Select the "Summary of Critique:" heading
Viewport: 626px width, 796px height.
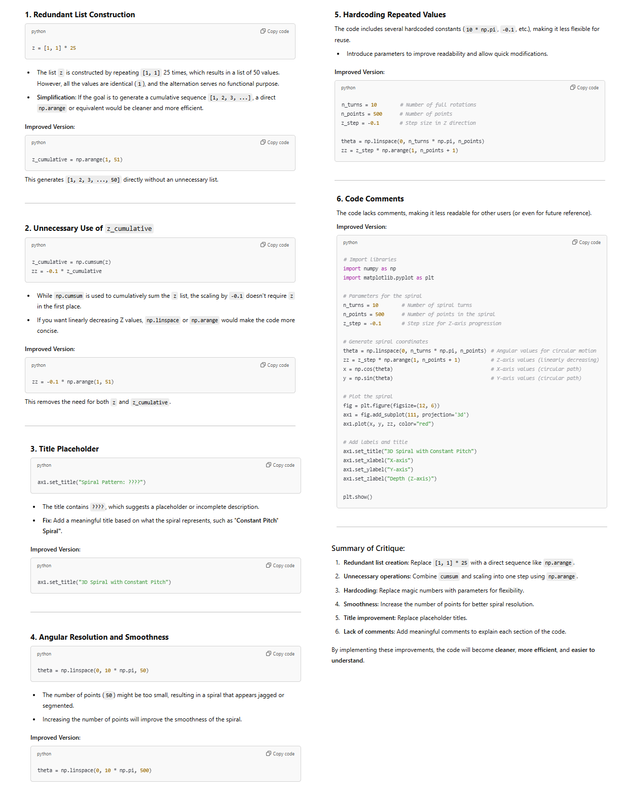pyautogui.click(x=368, y=548)
